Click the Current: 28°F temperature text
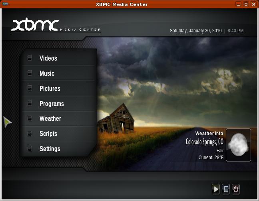The width and height of the screenshot is (259, 201). pos(211,158)
